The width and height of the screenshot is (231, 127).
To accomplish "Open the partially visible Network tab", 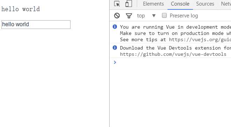I will point(226,4).
